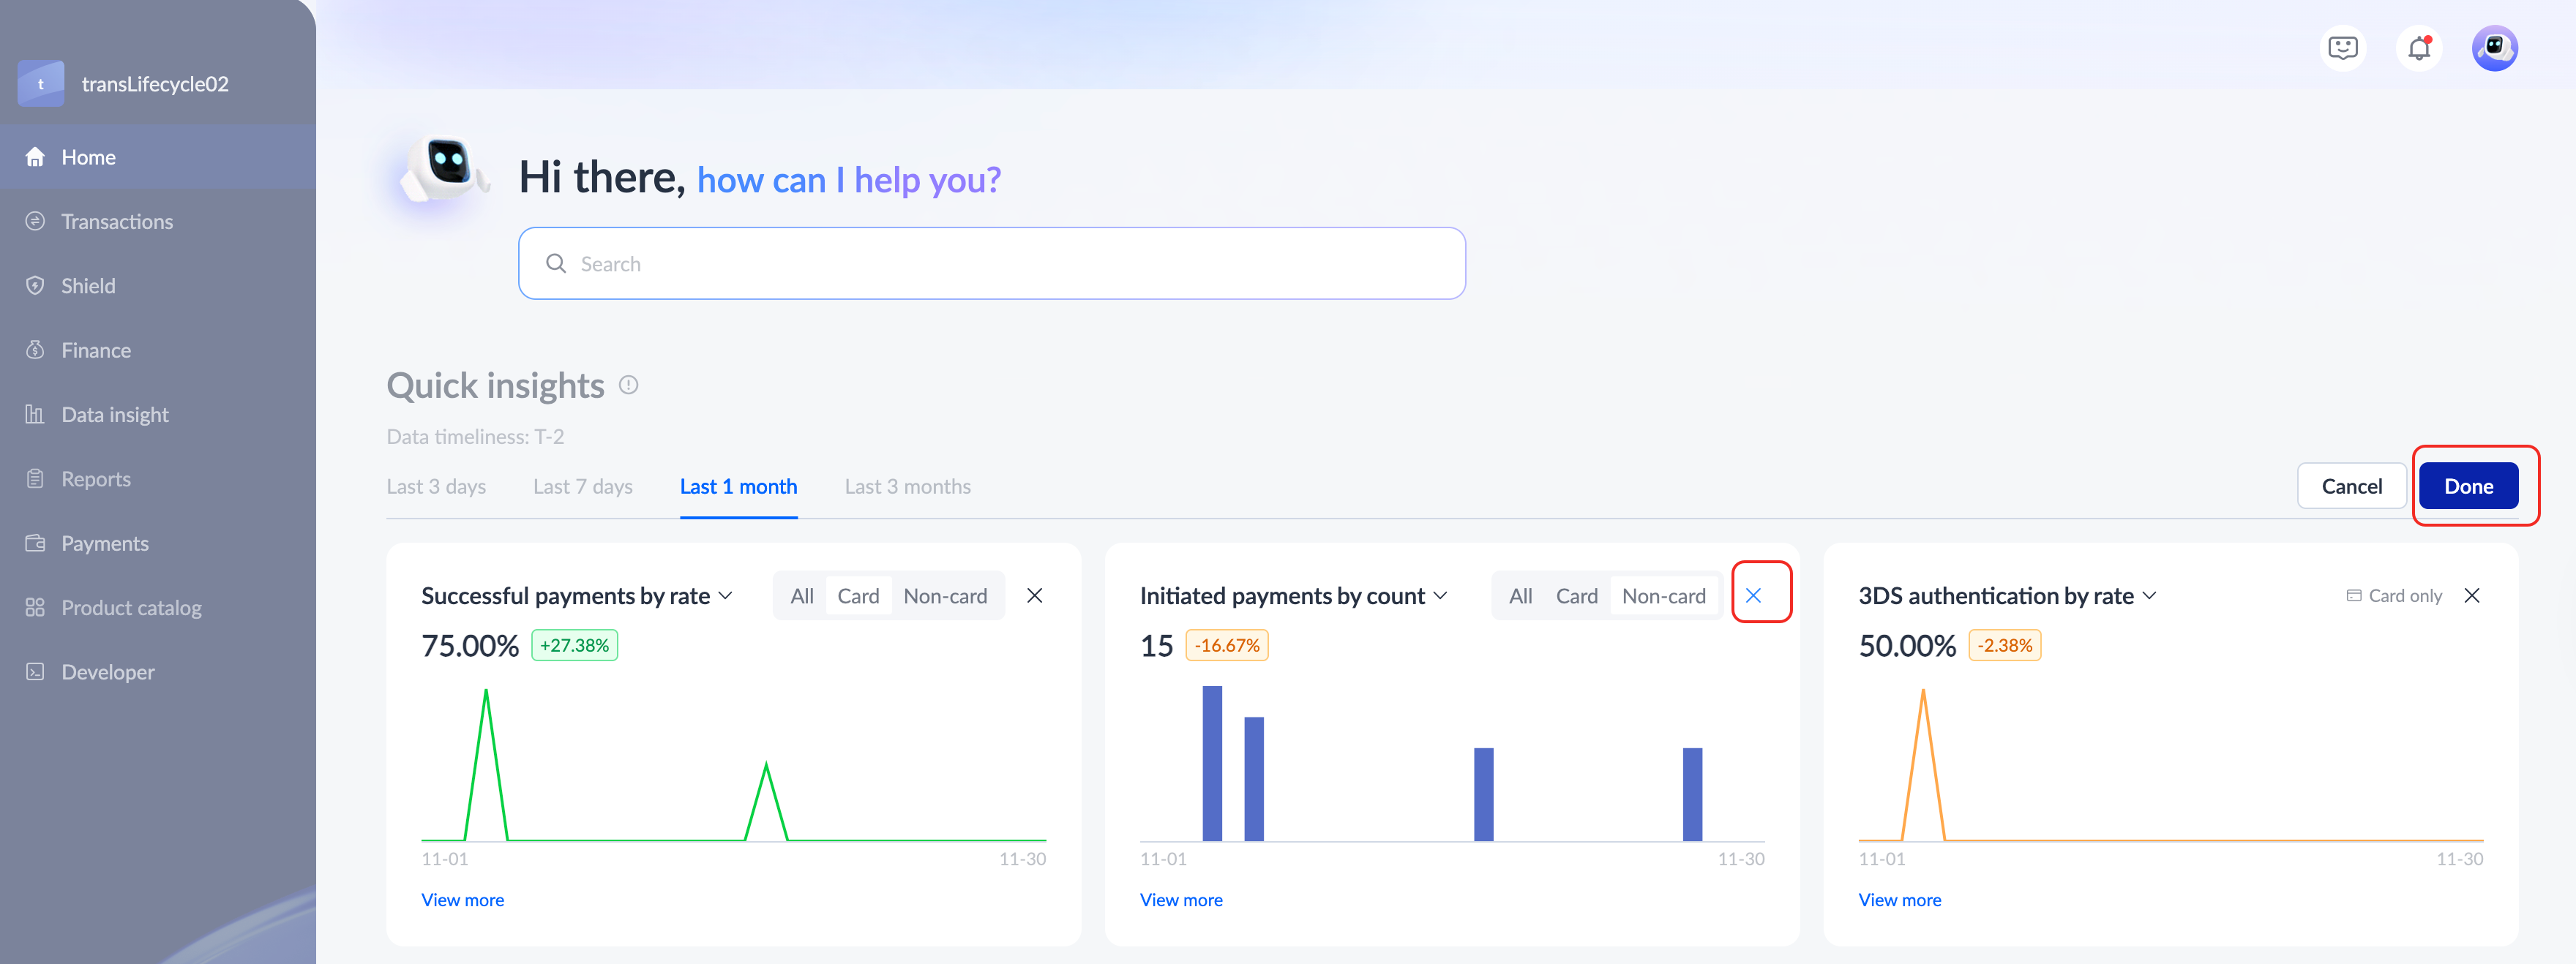Select All filter on Initiated payments card
The width and height of the screenshot is (2576, 964).
click(1520, 596)
